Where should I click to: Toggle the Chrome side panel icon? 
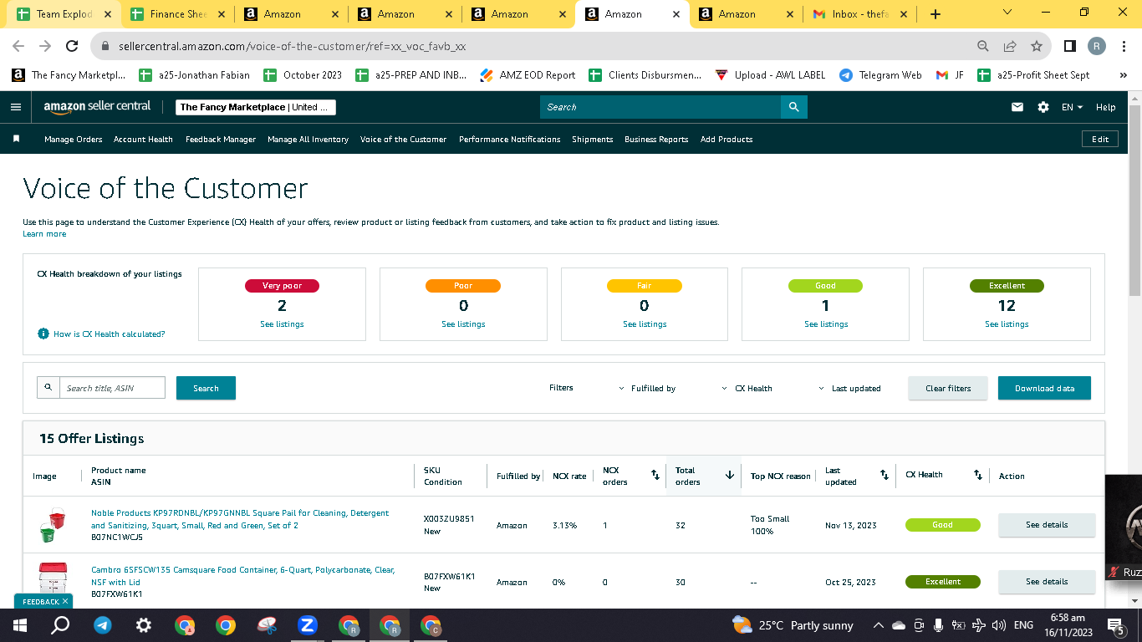click(x=1069, y=46)
